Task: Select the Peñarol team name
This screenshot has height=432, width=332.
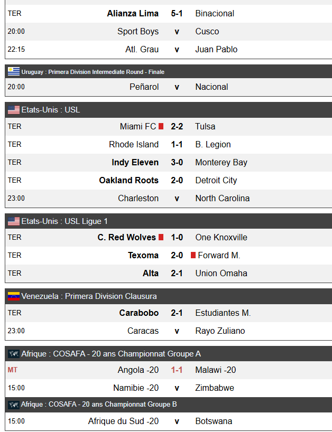Action: 144,87
